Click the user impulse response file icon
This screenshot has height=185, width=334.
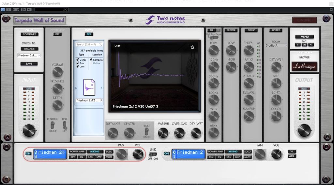[89, 87]
